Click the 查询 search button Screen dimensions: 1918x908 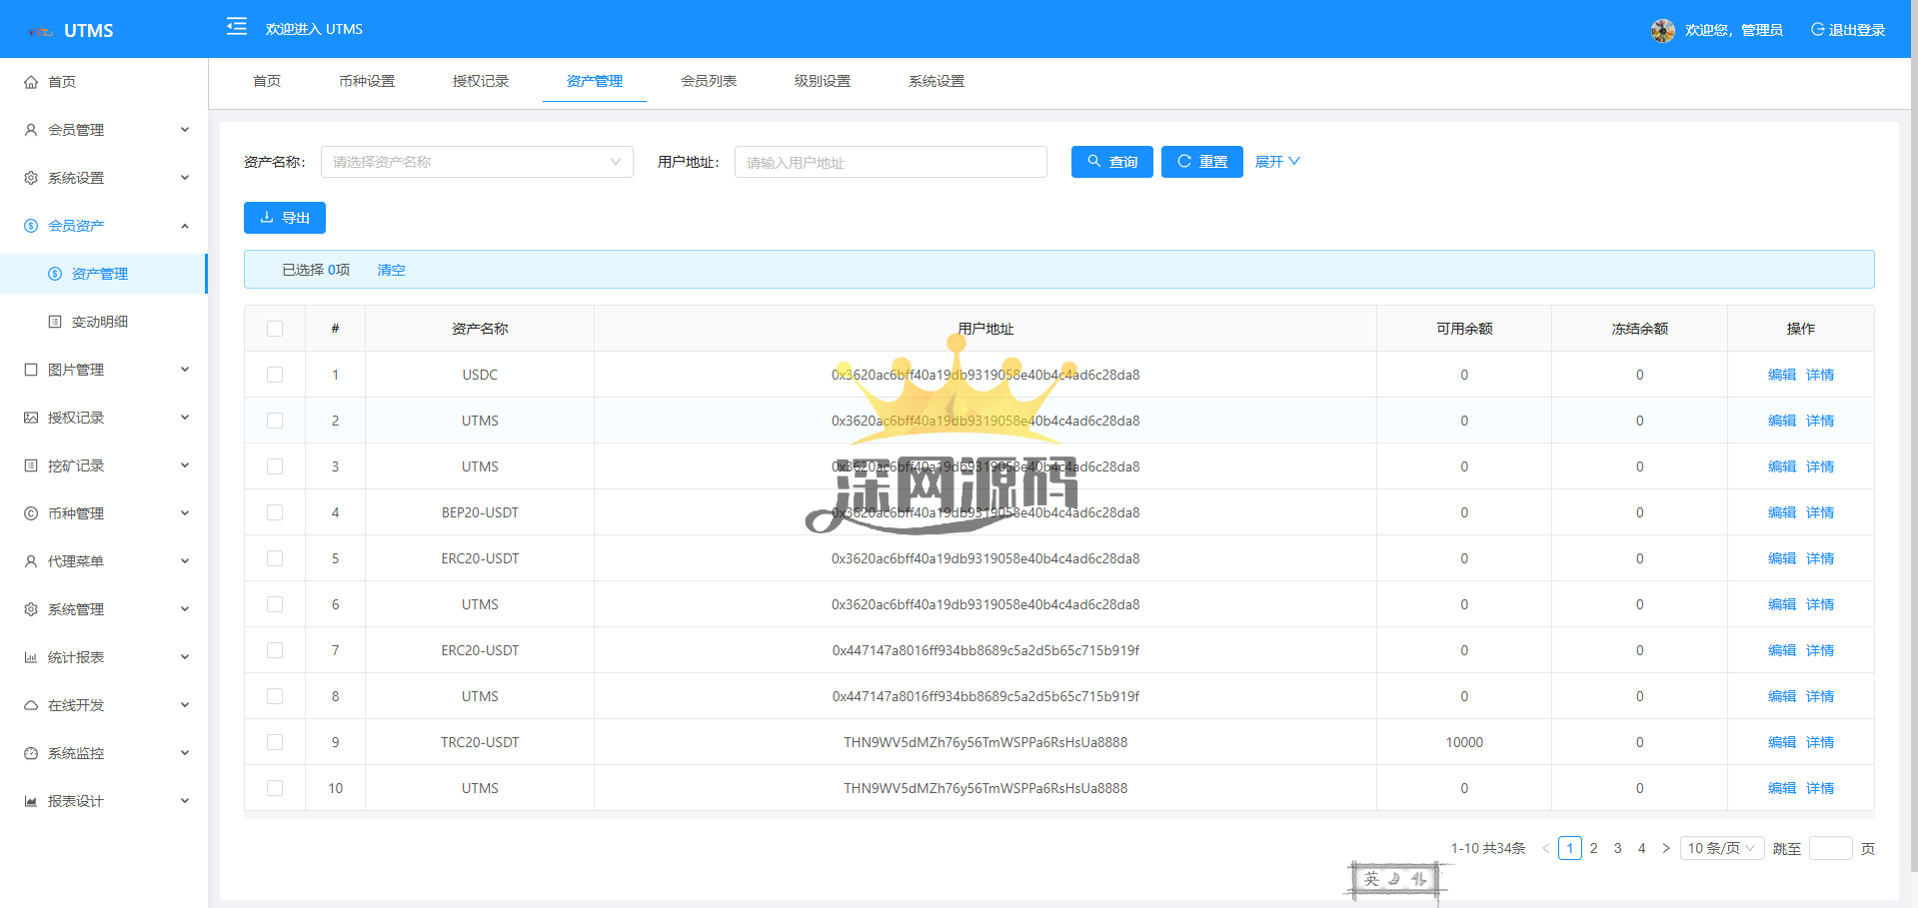pyautogui.click(x=1111, y=162)
